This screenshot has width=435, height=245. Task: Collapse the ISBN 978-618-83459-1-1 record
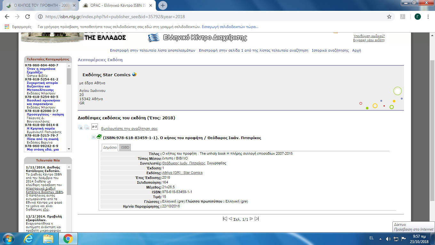click(x=93, y=137)
